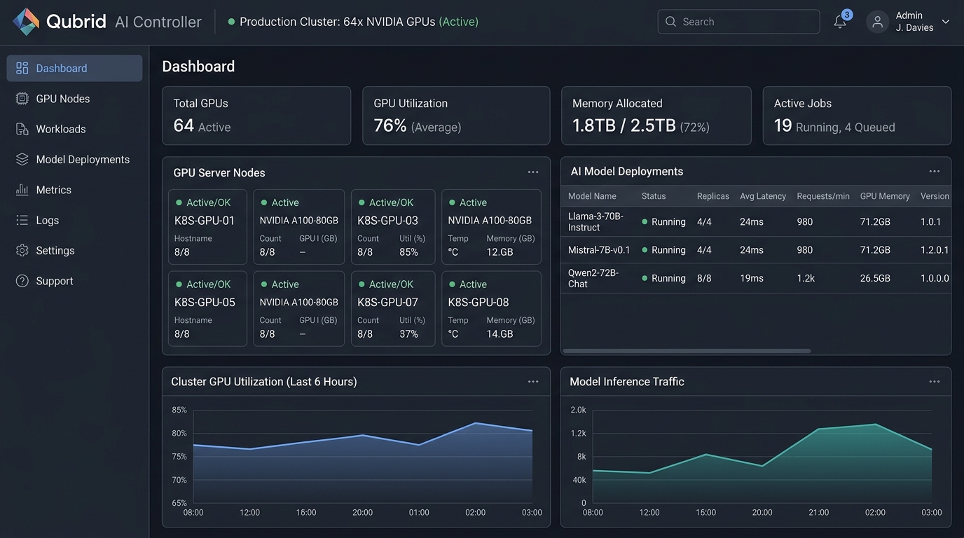
Task: Open Cluster GPU Utilization chart options menu
Action: click(x=533, y=382)
